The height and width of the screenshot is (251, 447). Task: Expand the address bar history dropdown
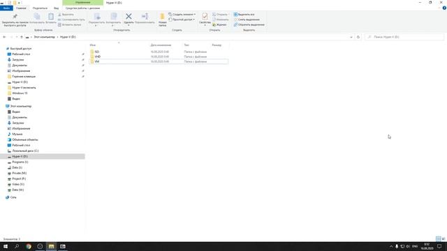(x=351, y=37)
